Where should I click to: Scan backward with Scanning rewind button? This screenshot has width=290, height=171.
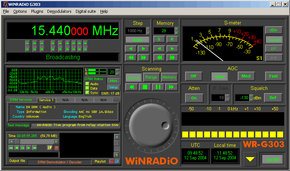click(131, 87)
